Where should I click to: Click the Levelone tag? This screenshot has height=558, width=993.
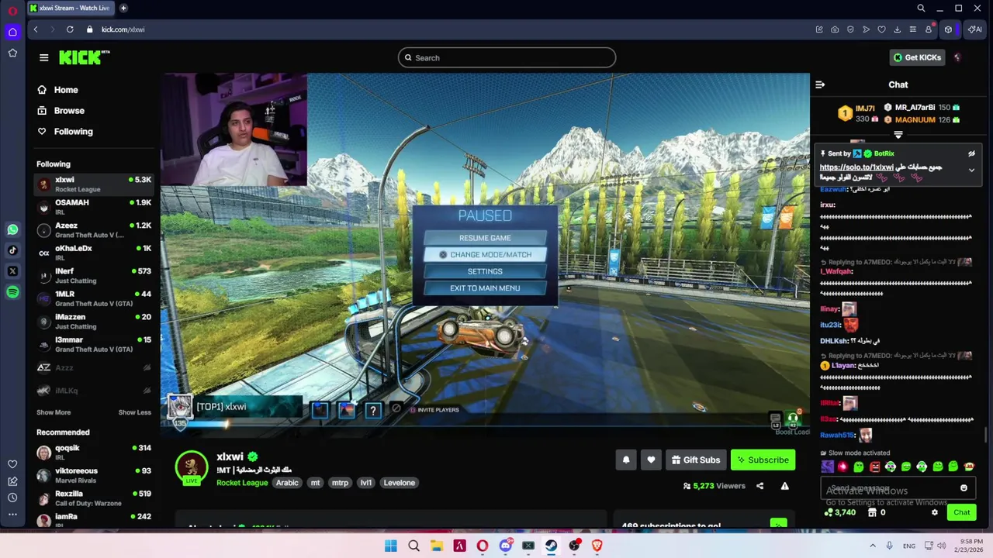click(400, 483)
